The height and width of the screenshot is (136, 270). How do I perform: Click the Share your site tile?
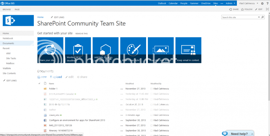click(50, 50)
